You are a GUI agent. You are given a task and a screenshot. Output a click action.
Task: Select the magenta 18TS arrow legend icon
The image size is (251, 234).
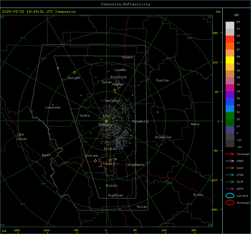click(x=230, y=189)
